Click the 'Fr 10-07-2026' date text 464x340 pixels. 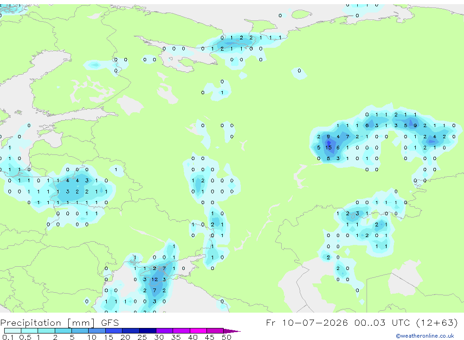[307, 322]
